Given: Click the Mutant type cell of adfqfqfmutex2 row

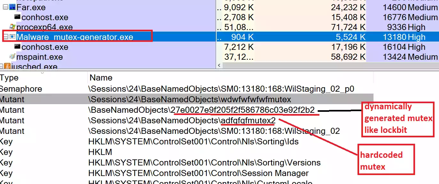Looking at the screenshot, I should click(12, 120).
